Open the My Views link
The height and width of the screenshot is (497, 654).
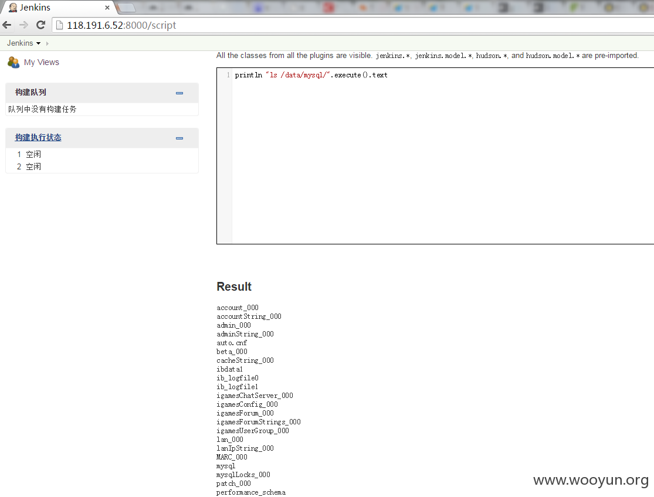(41, 63)
